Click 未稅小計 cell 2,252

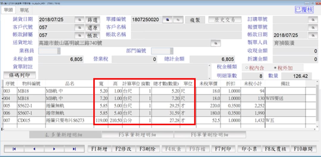[253, 106]
